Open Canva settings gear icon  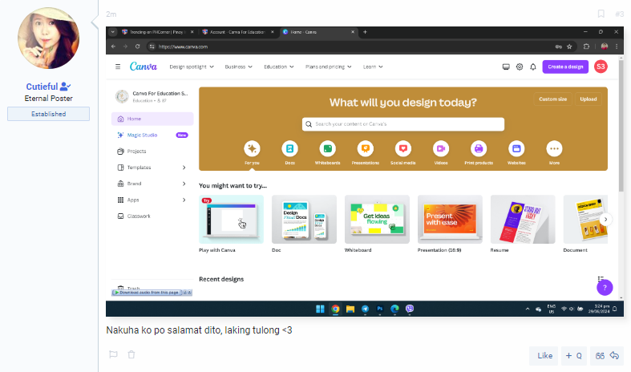pos(520,67)
